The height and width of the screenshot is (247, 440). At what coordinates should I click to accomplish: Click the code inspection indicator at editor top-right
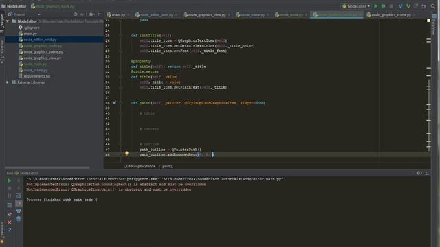pos(428,21)
